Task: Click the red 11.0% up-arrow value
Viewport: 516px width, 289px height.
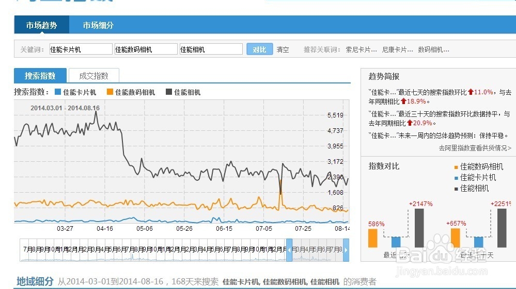Action: (x=481, y=92)
